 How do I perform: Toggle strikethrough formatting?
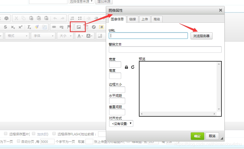tap(5, 27)
